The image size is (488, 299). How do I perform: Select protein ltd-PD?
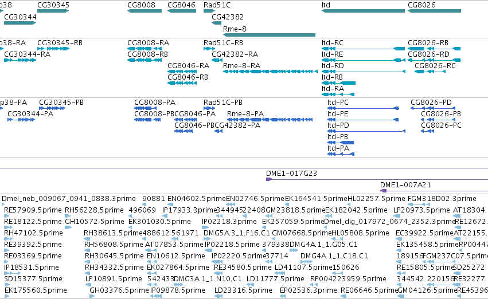[x=366, y=131]
